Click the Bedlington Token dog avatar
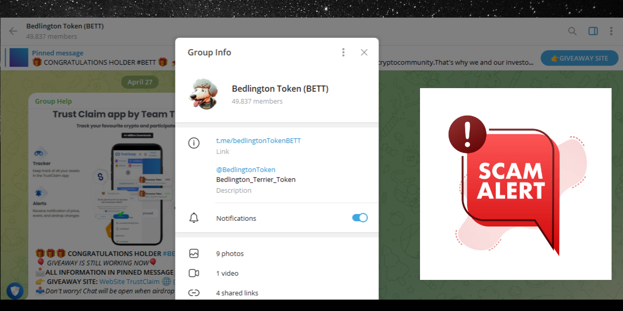 [205, 94]
